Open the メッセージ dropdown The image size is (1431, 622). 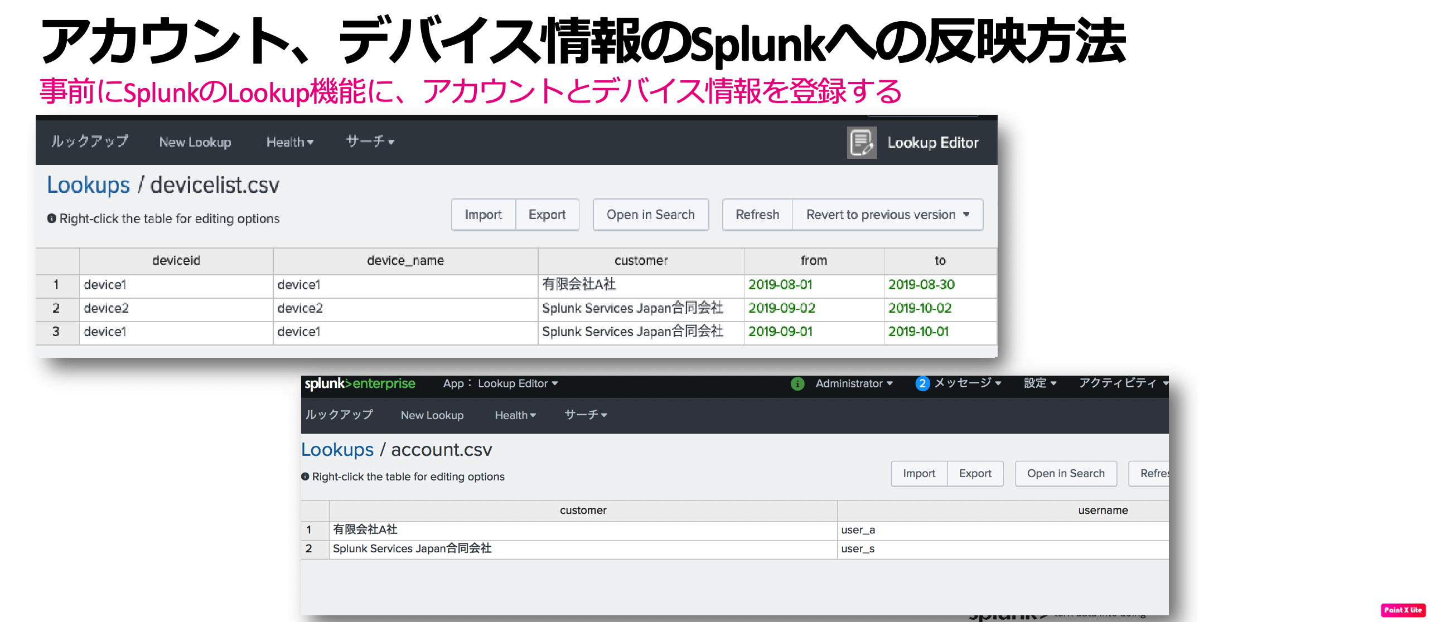pos(968,383)
